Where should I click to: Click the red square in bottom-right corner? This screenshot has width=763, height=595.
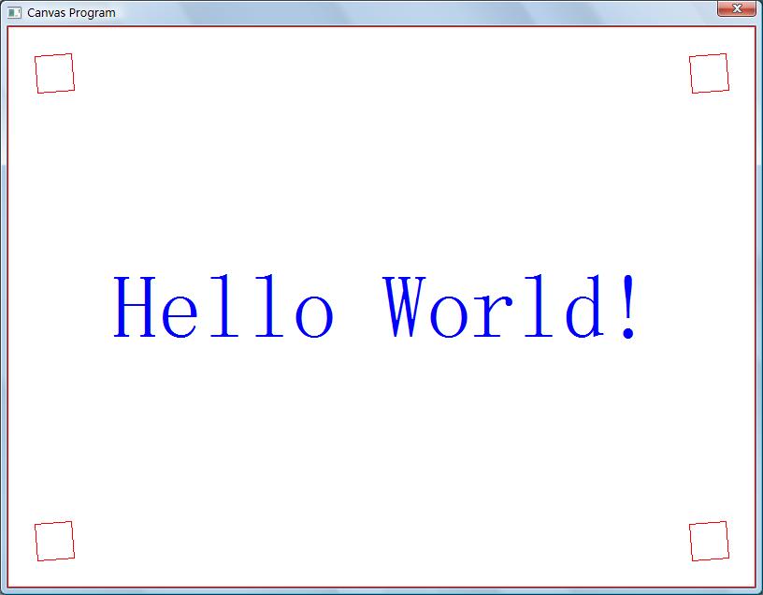(709, 541)
